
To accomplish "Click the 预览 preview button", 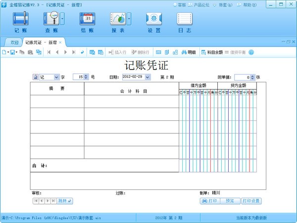I will click(x=230, y=201).
